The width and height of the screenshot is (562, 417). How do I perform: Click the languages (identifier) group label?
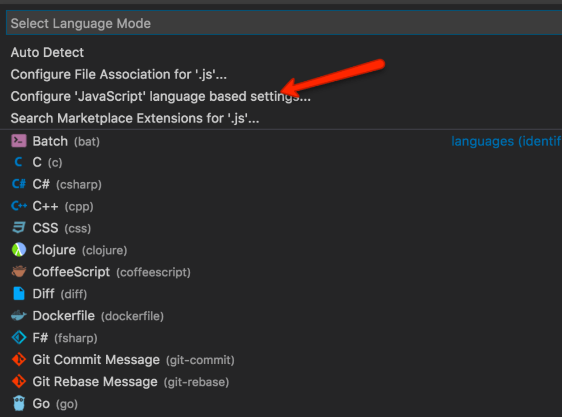point(505,141)
